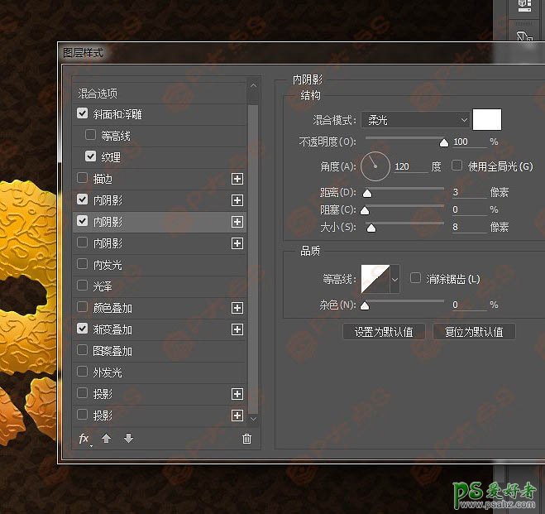The height and width of the screenshot is (514, 545).
Task: Click the 设置为默认值 button
Action: pos(384,332)
